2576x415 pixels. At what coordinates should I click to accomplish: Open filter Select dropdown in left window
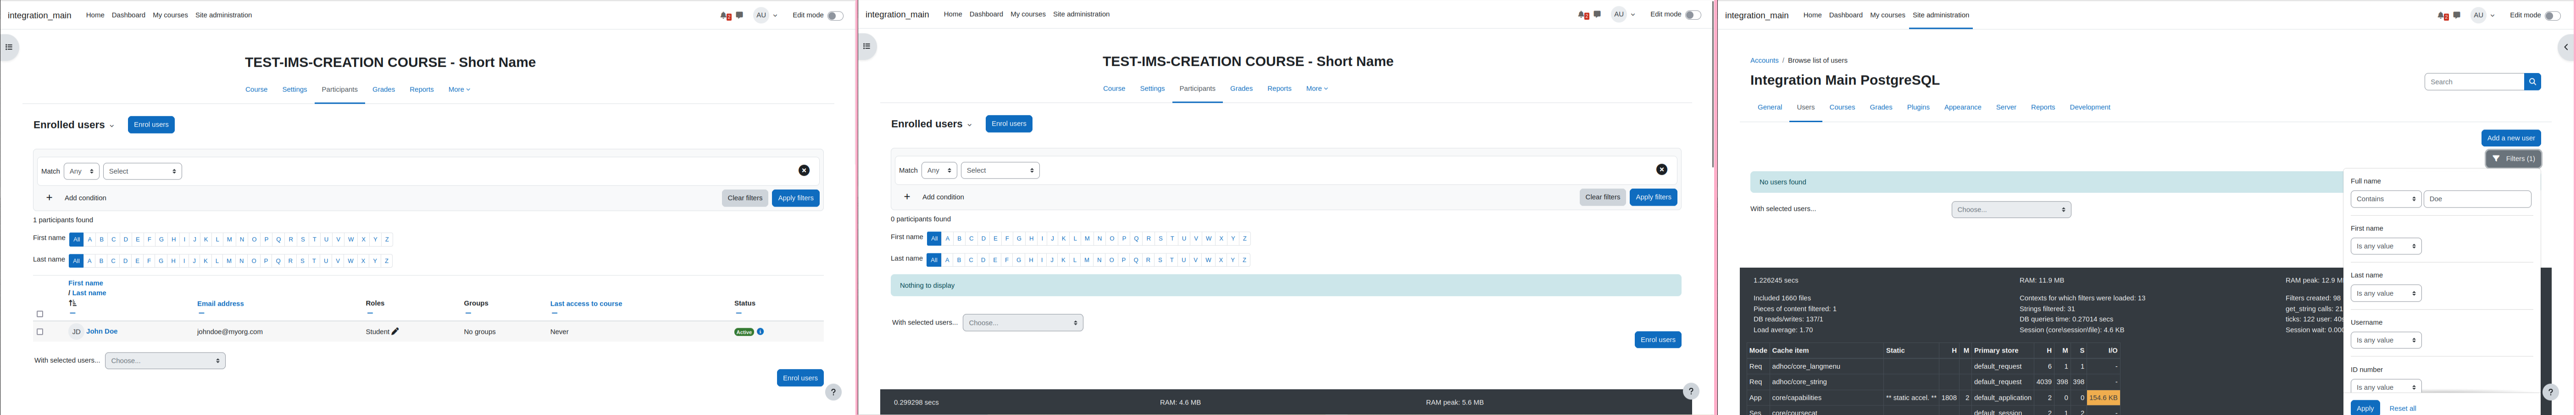(x=142, y=171)
